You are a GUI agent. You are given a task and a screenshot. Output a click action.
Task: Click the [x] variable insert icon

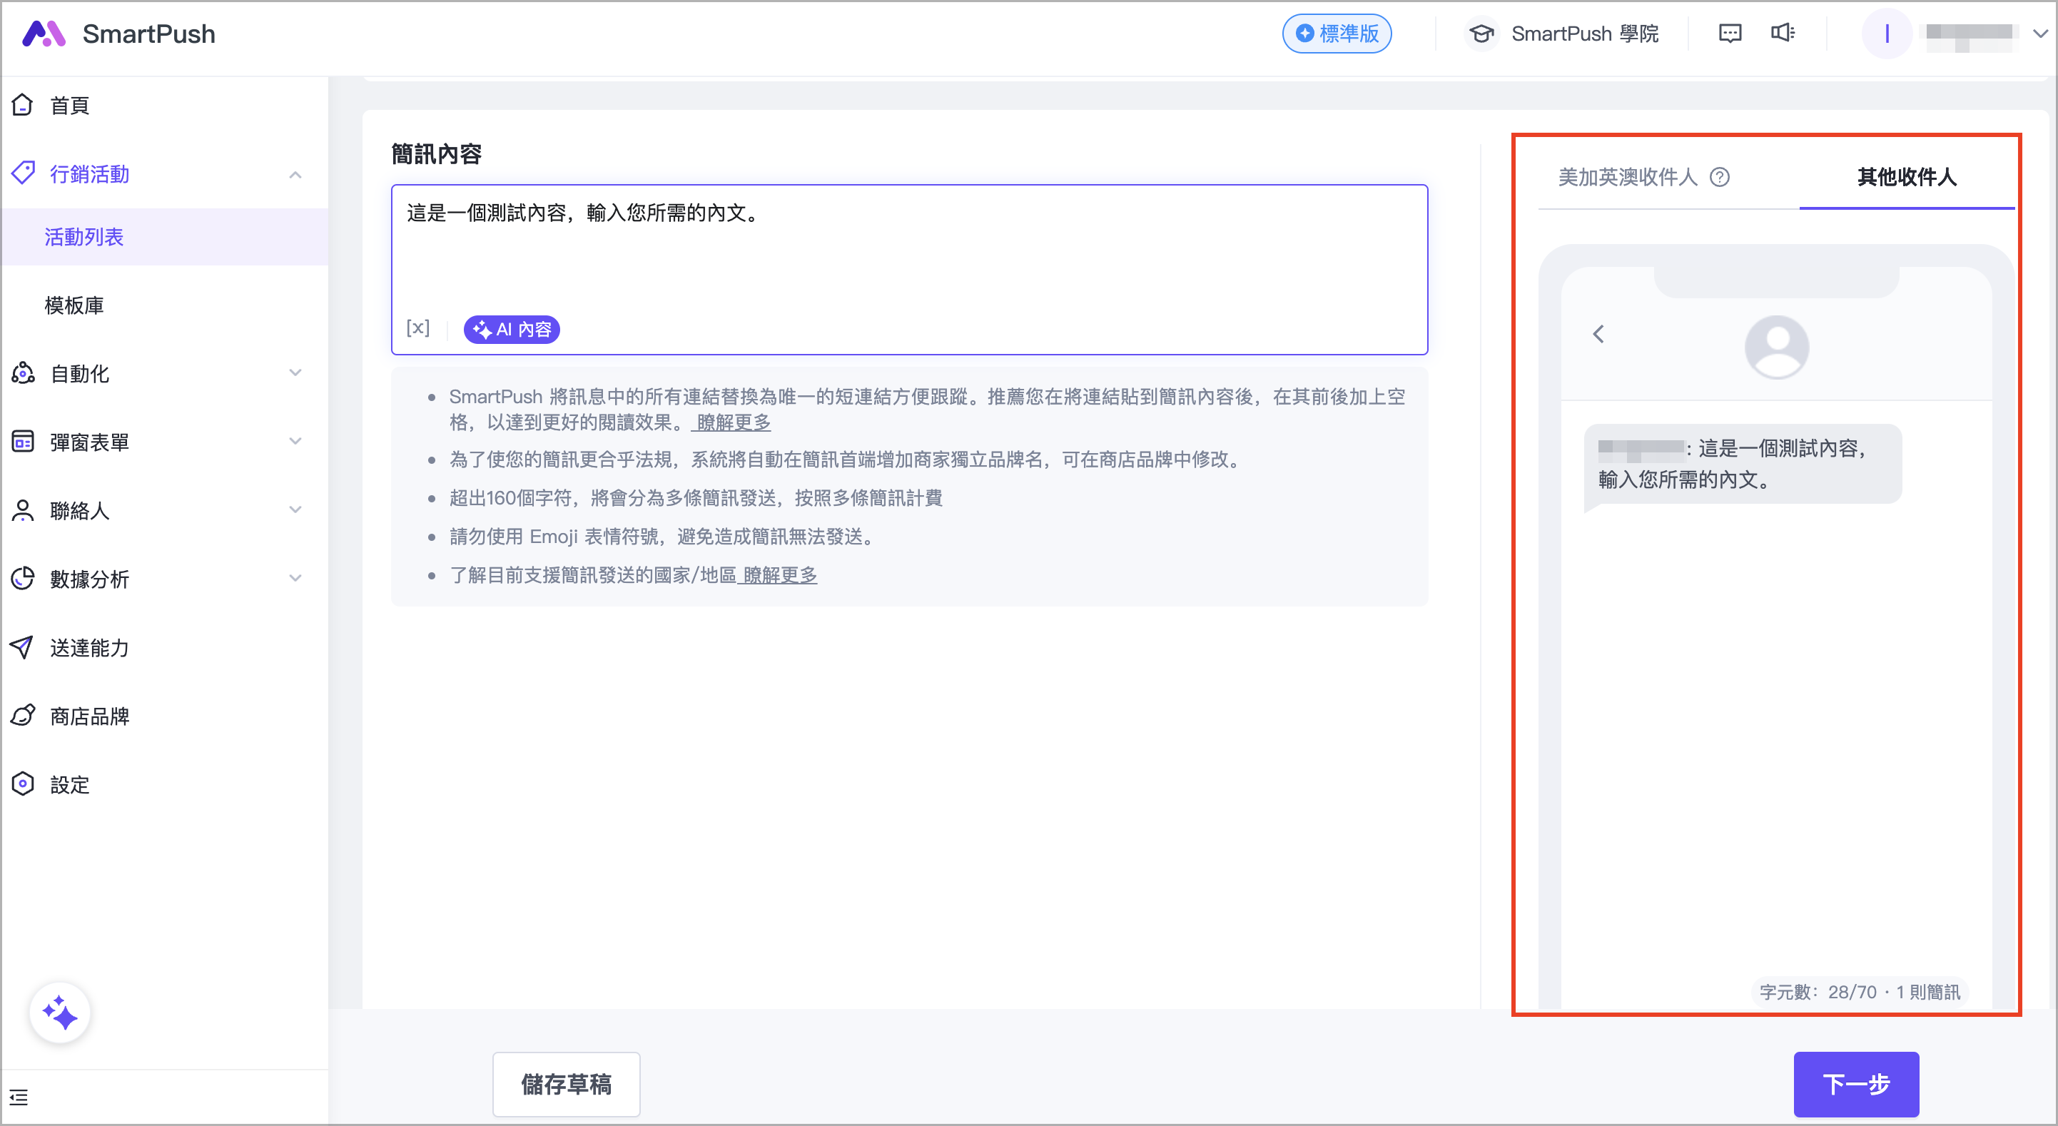tap(418, 328)
